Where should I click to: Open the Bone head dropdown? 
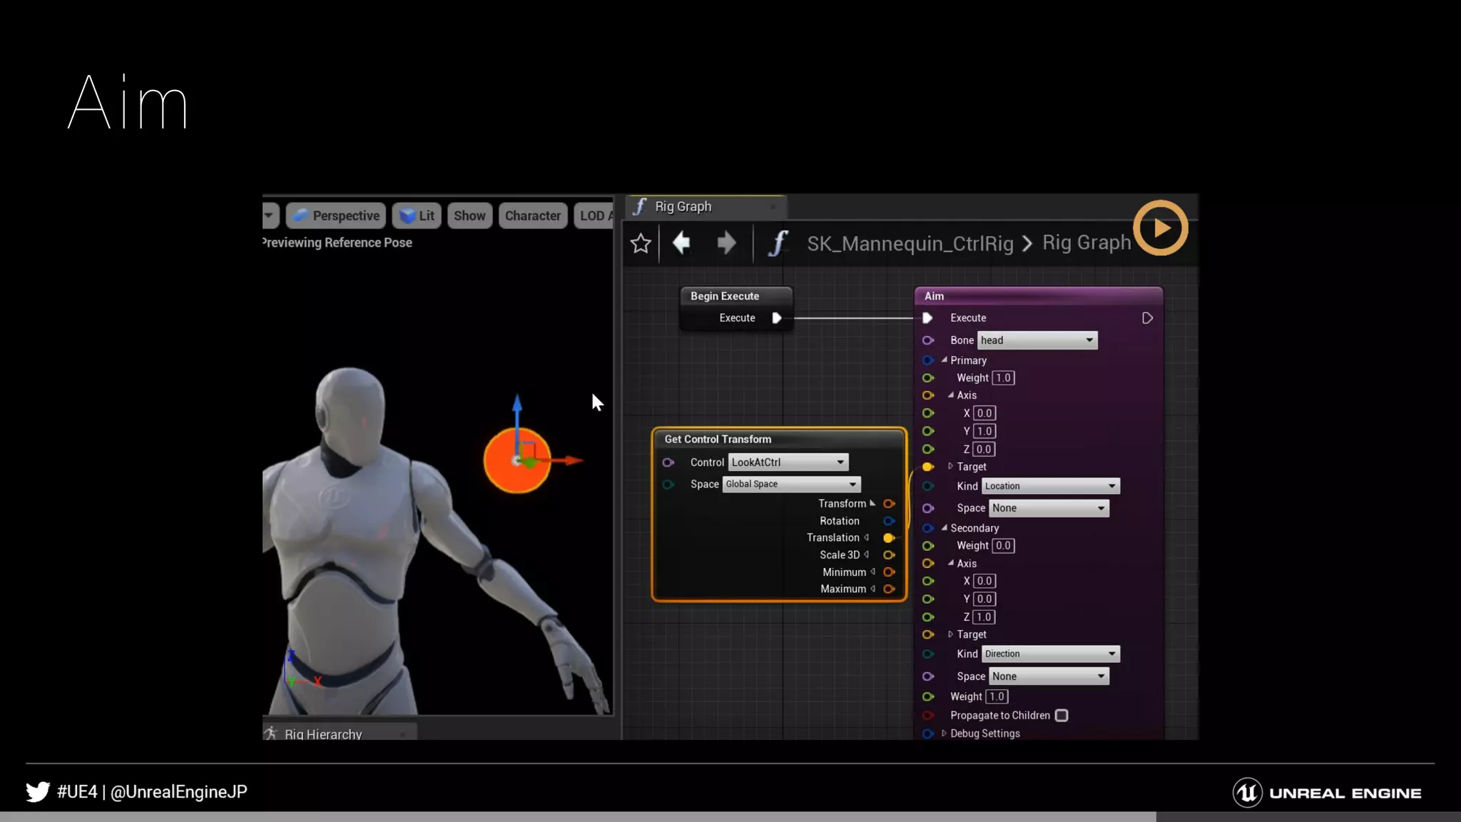1037,340
